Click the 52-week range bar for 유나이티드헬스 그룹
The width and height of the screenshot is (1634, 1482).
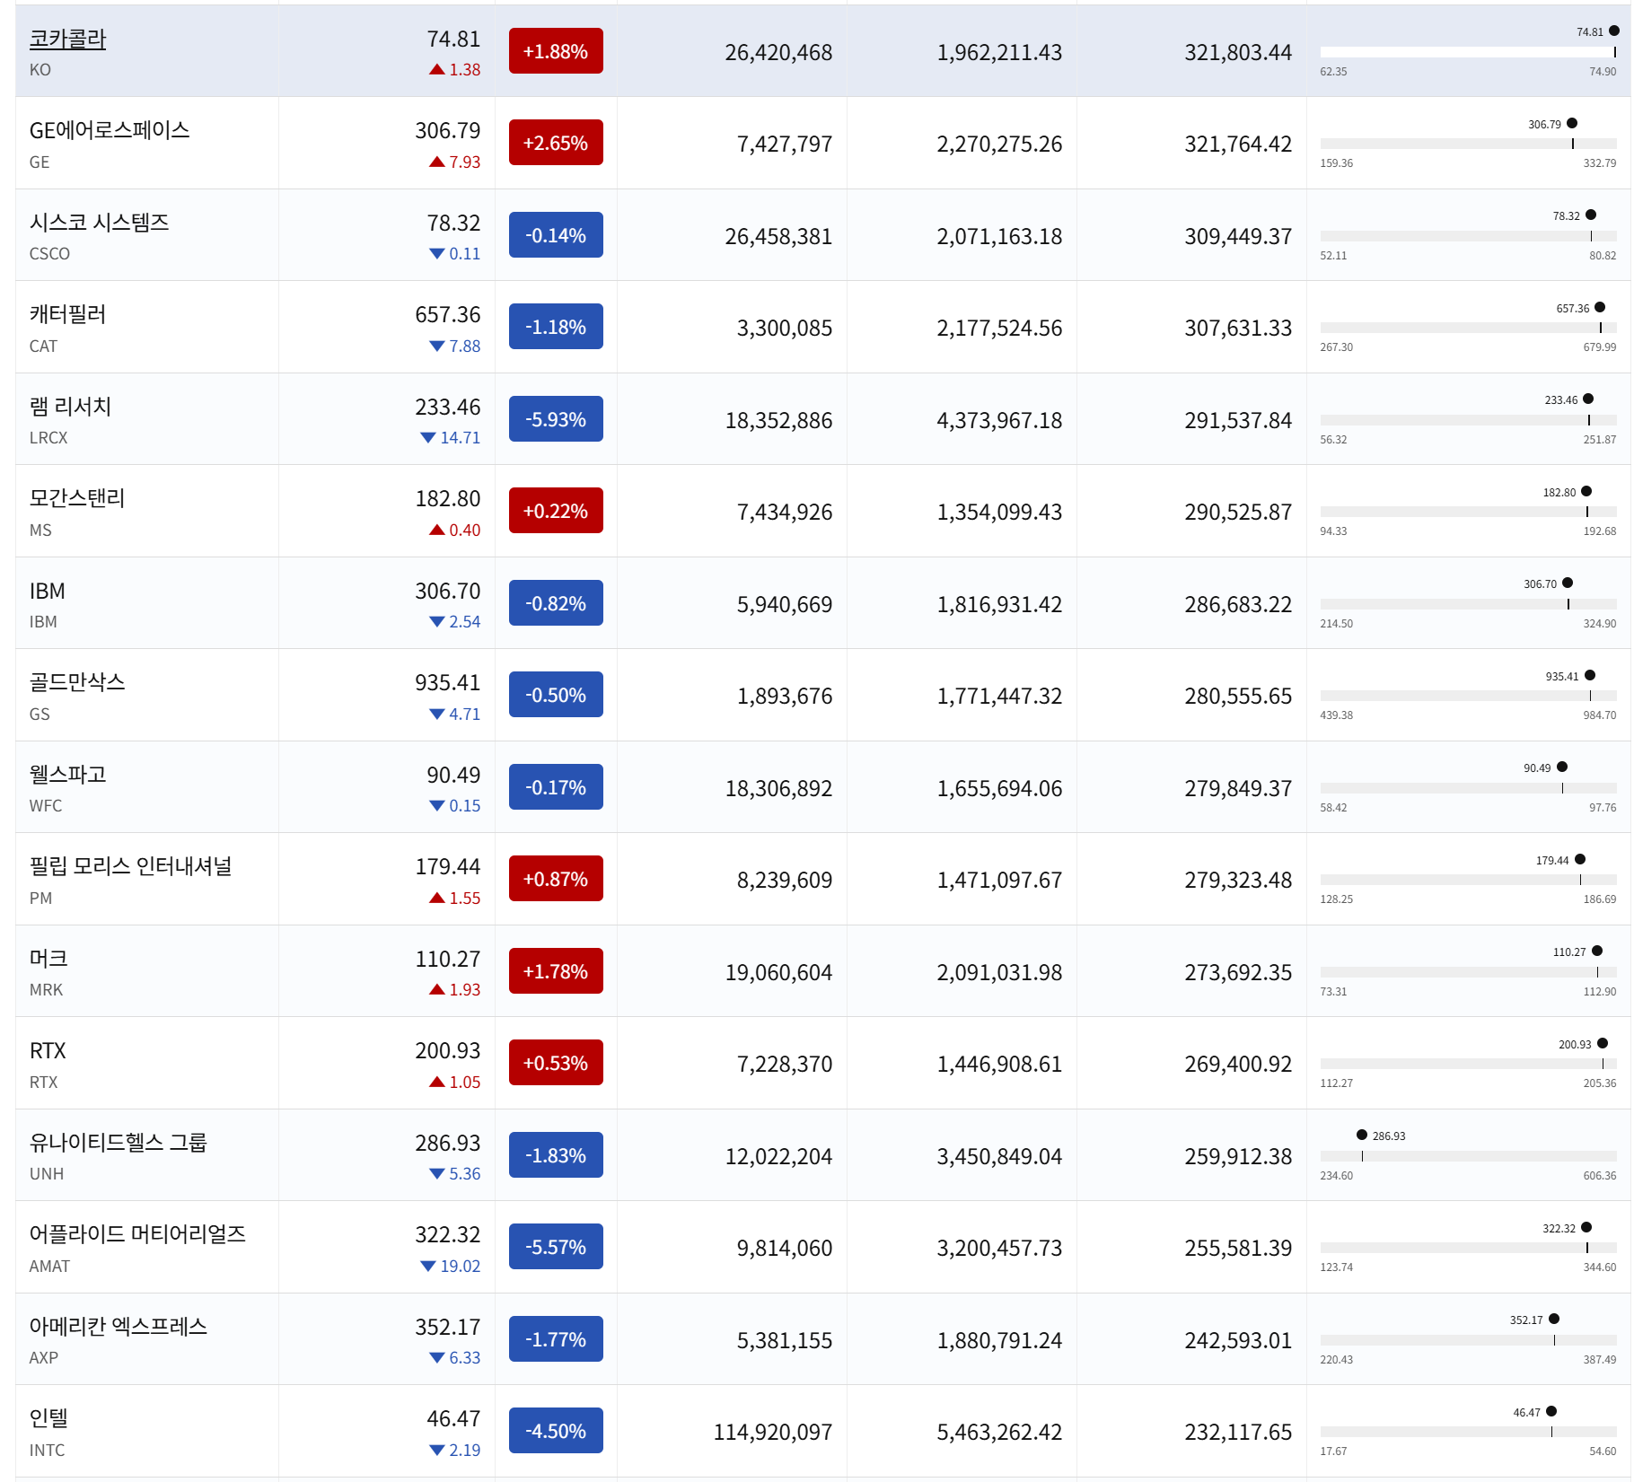(1468, 1156)
